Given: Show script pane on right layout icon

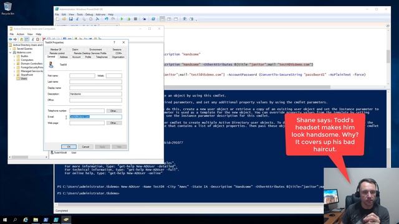Looking at the screenshot, I should click(169, 19).
